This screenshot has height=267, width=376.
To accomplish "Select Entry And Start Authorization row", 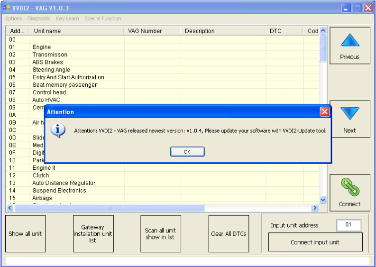I will (x=163, y=77).
